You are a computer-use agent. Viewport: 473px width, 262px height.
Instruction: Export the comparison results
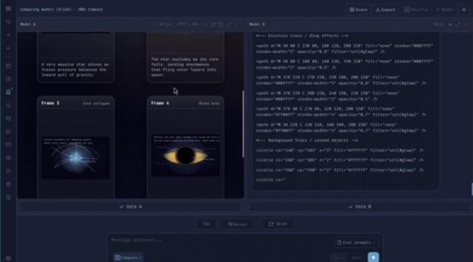point(386,9)
